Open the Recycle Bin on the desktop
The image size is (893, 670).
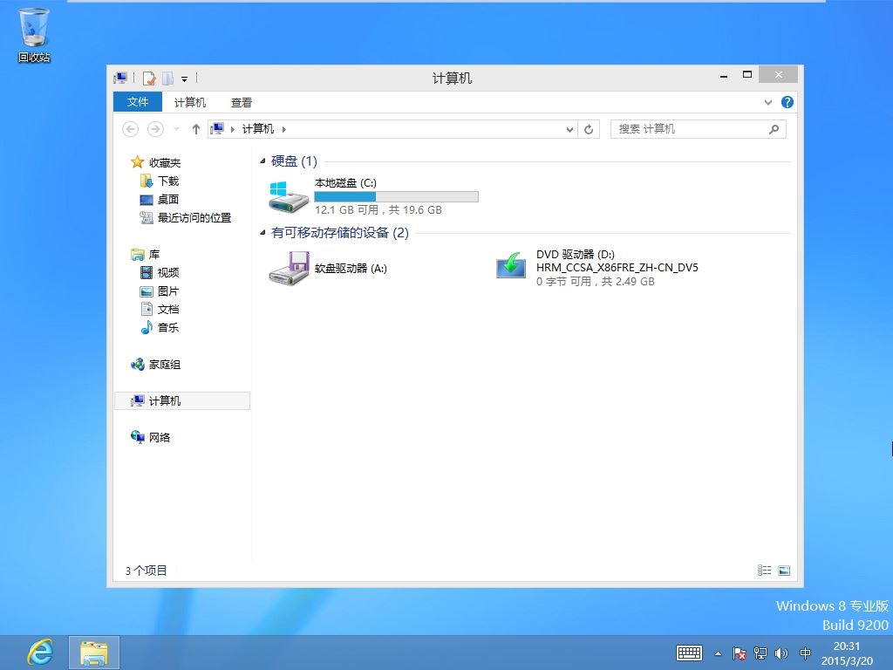click(34, 34)
